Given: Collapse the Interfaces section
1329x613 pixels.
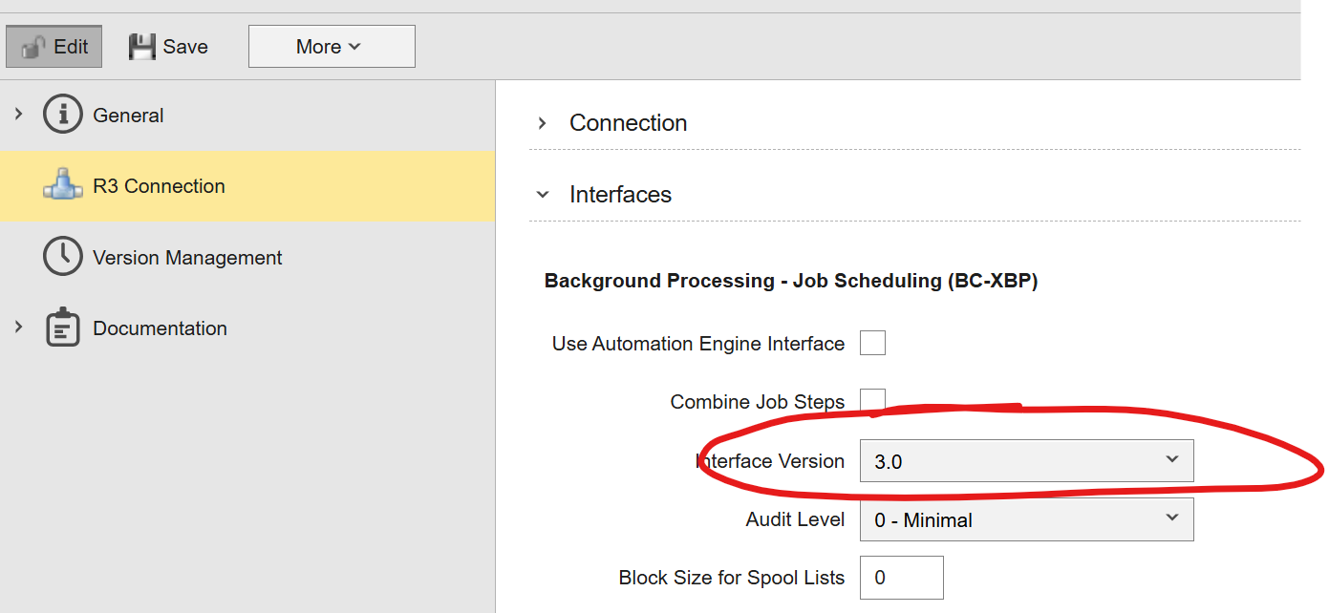Looking at the screenshot, I should 543,195.
